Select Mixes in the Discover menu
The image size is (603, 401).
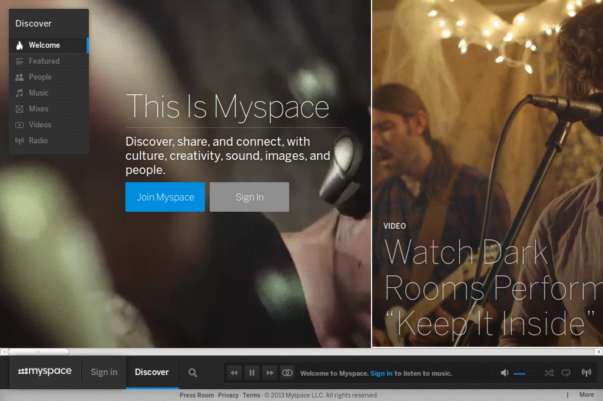pos(49,109)
